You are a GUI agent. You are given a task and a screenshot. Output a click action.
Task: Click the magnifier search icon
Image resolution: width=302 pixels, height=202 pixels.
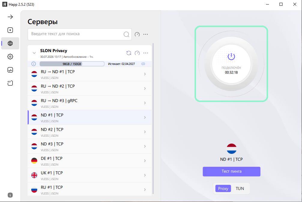point(126,34)
